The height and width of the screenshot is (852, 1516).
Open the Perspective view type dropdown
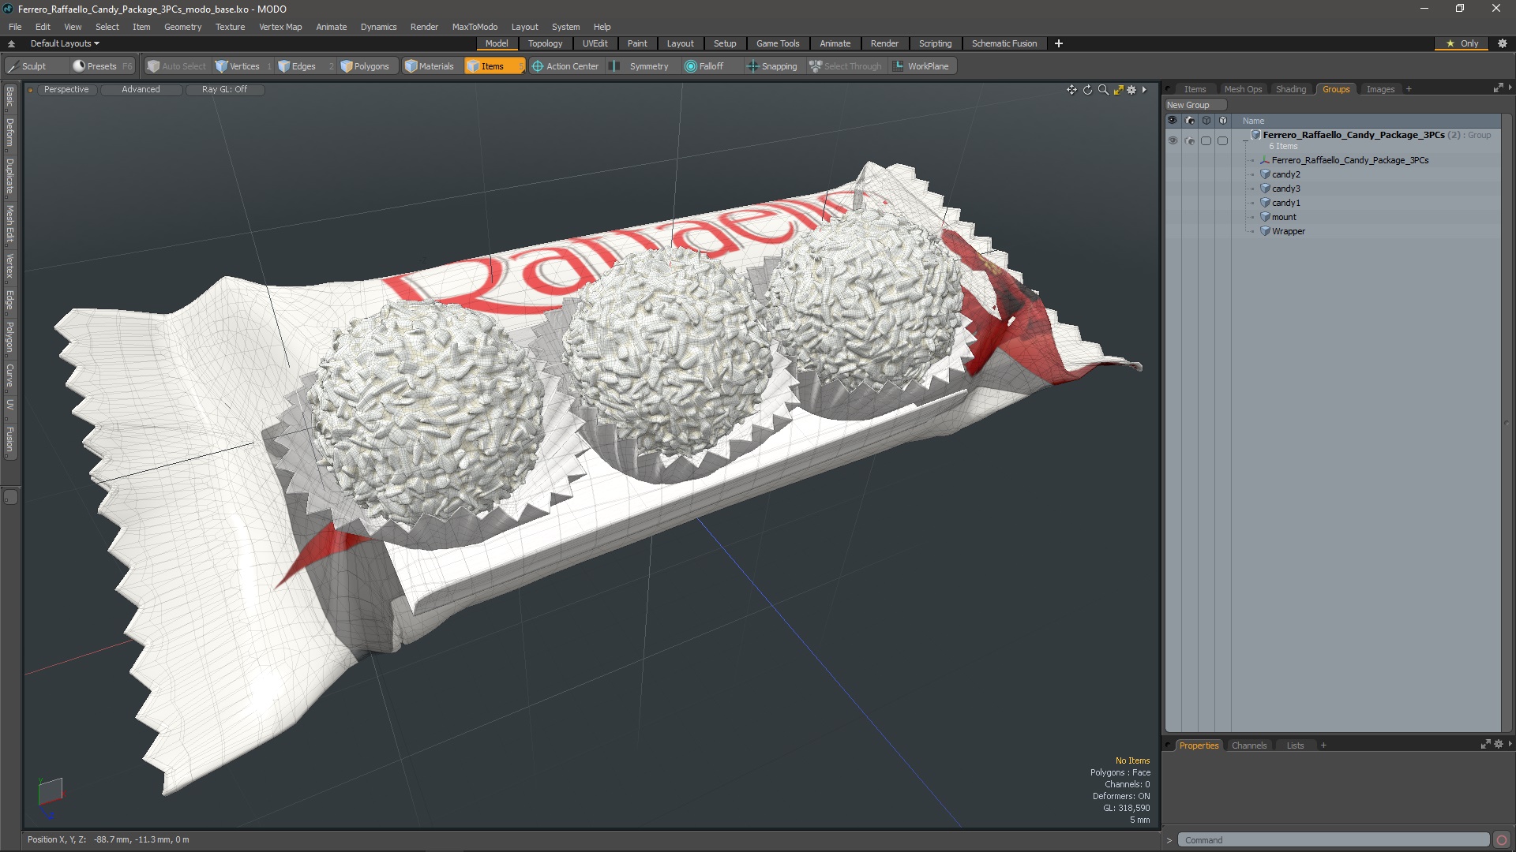click(x=66, y=89)
